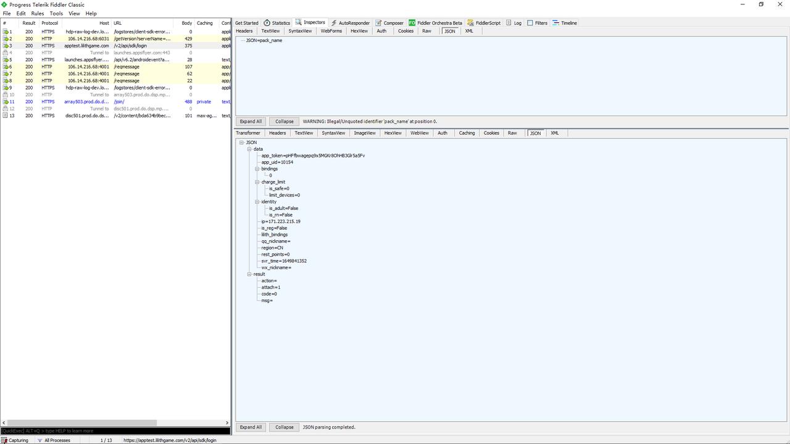Click request Expand All button
This screenshot has height=444, width=790.
251,122
